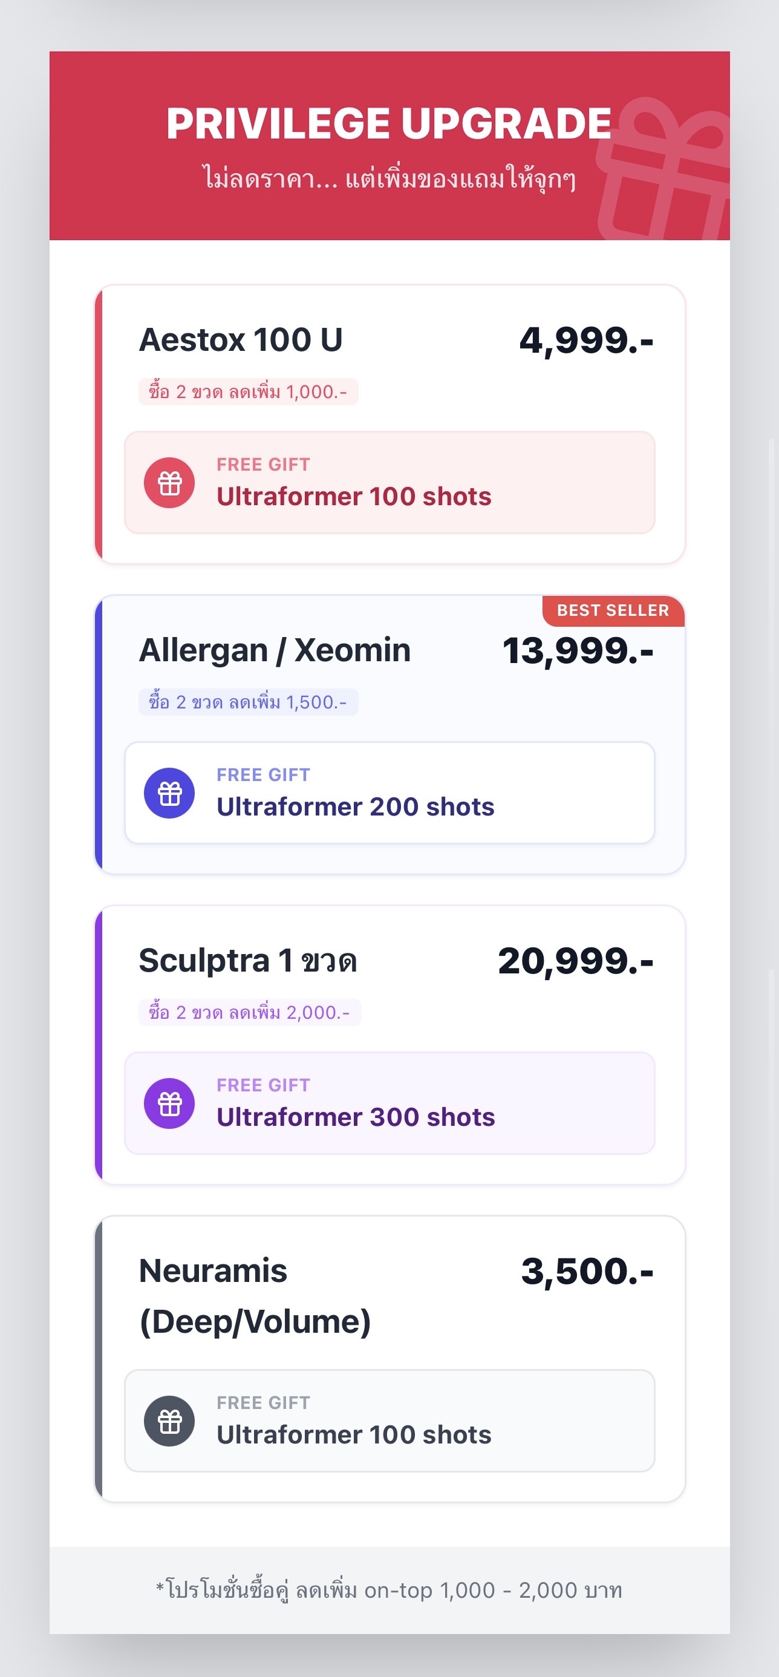Tap the blue 'ลดเพิ่ม 1,500.-' discount tag

[x=248, y=702]
